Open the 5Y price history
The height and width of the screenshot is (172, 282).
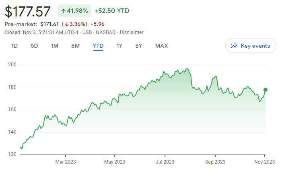(139, 46)
